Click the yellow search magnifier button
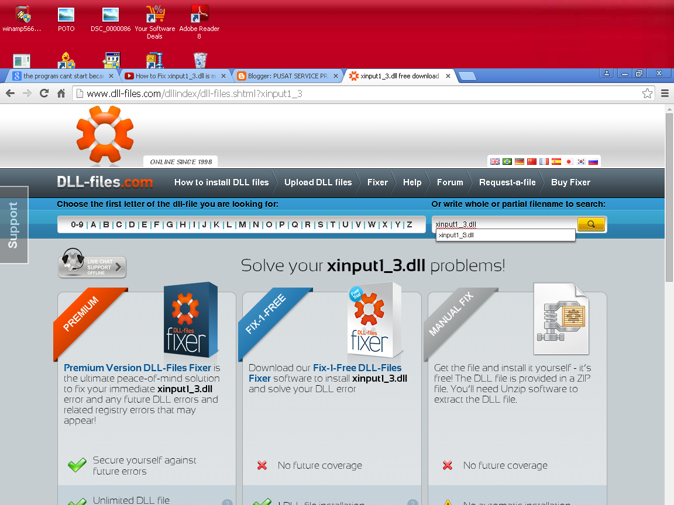 point(591,224)
